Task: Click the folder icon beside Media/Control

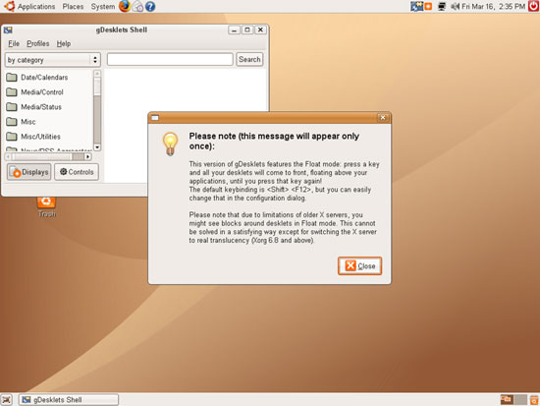Action: [x=12, y=91]
